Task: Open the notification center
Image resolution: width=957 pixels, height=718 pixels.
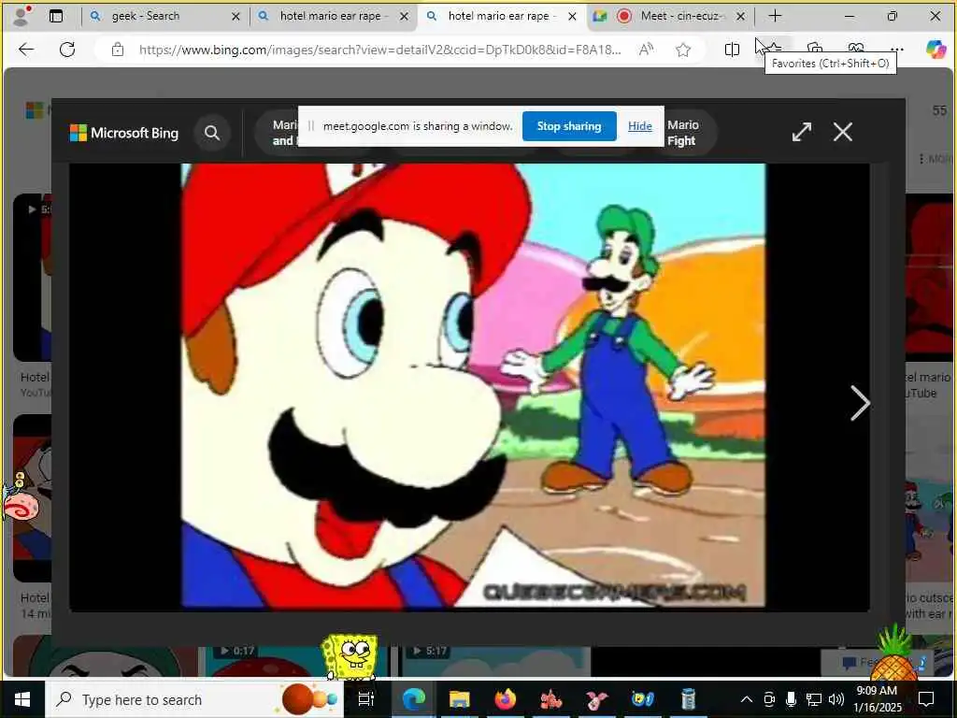Action: coord(926,699)
